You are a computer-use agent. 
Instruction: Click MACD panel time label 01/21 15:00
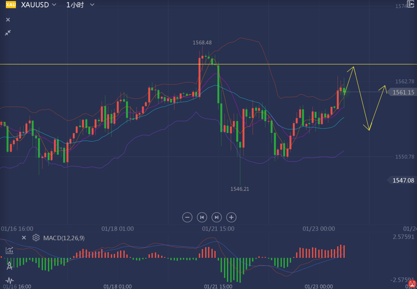click(219, 286)
